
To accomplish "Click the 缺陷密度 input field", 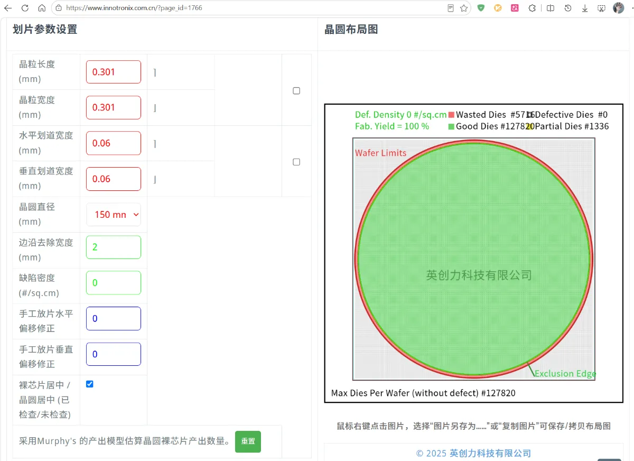I will pos(114,283).
